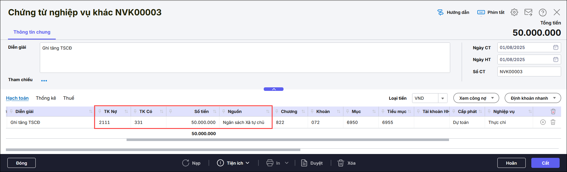Click the Số CT input field
Screen dimensions: 567x172
click(x=529, y=72)
